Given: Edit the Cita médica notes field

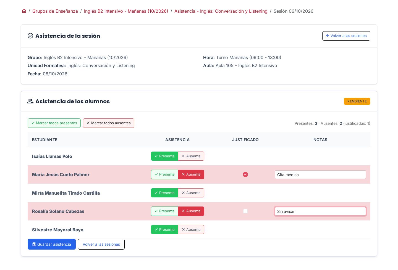Looking at the screenshot, I should tap(320, 175).
